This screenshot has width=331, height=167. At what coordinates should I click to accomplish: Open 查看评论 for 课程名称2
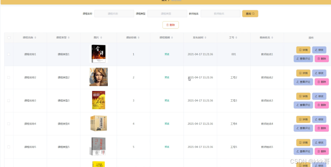pos(304,82)
